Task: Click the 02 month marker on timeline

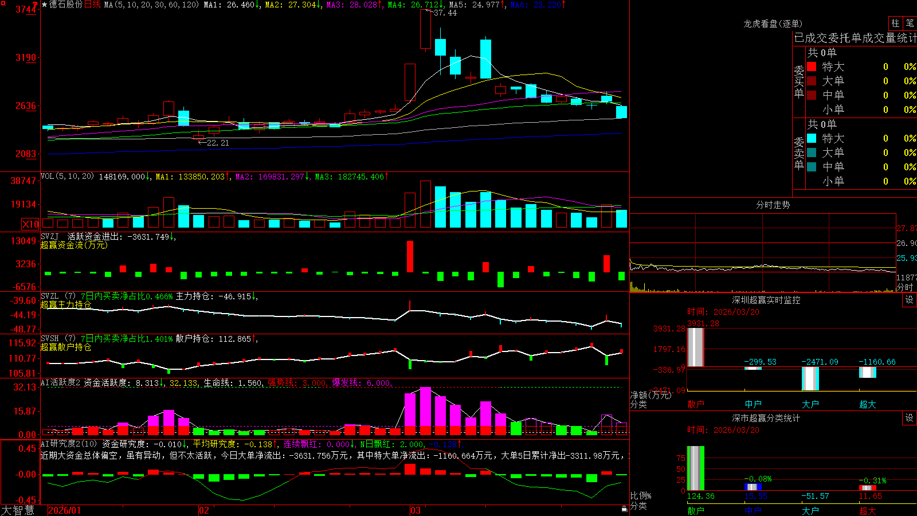Action: point(204,510)
